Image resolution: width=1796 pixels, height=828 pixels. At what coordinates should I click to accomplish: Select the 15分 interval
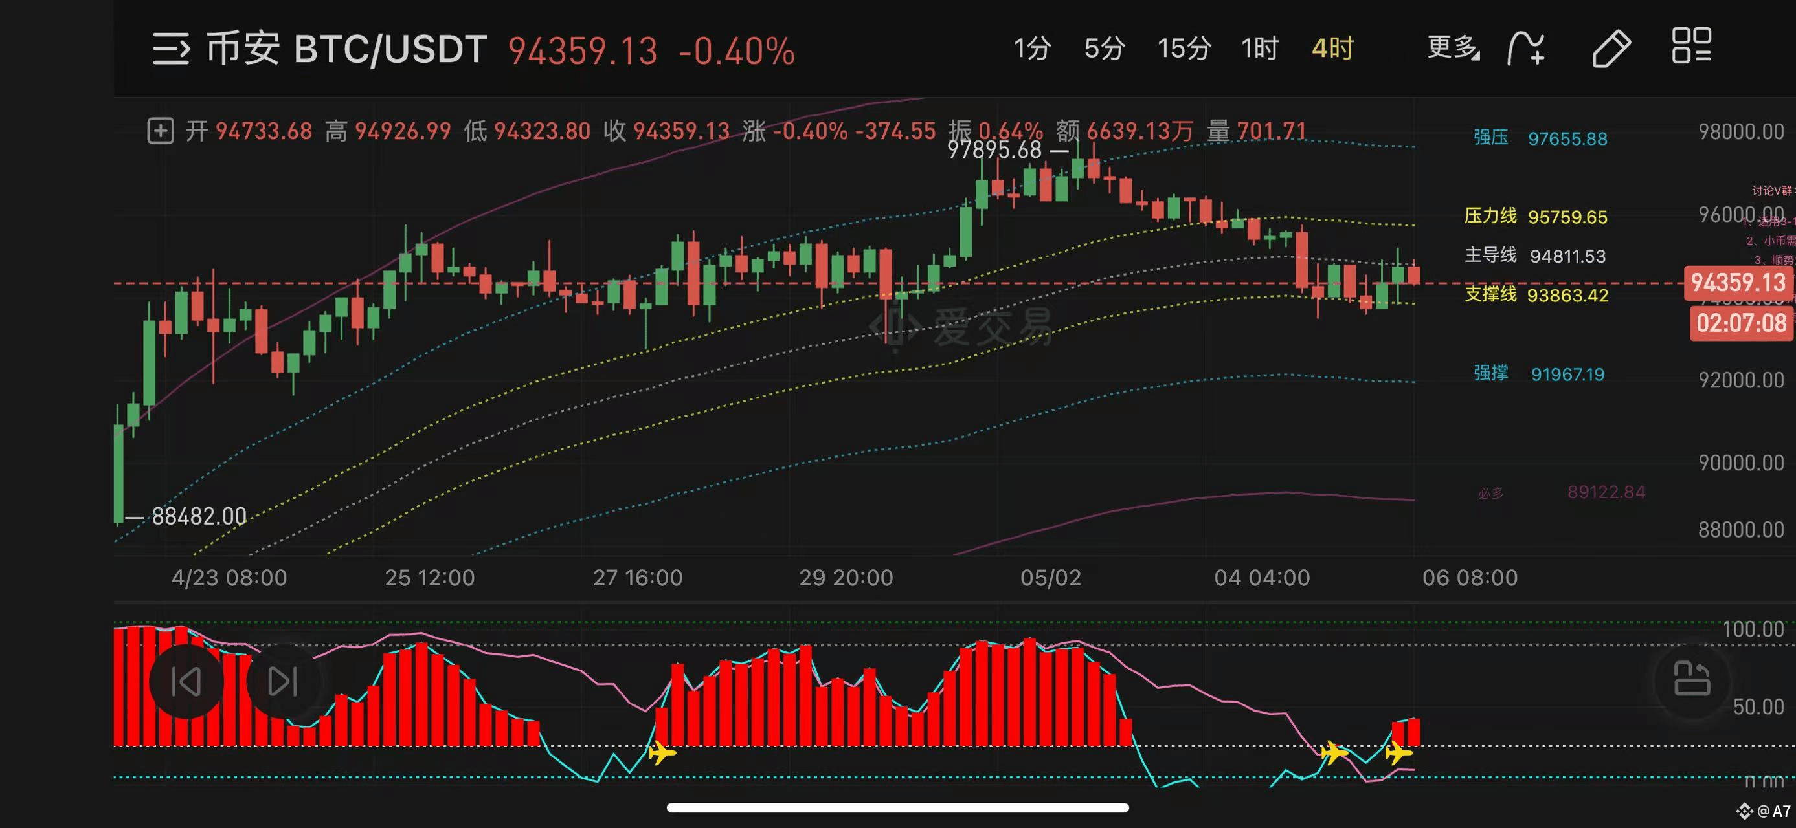point(1184,49)
